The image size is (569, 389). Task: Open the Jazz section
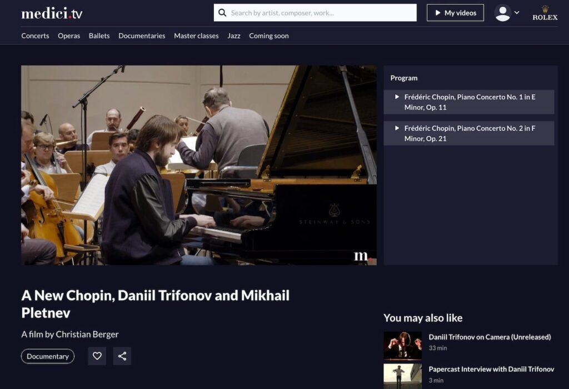(x=234, y=36)
